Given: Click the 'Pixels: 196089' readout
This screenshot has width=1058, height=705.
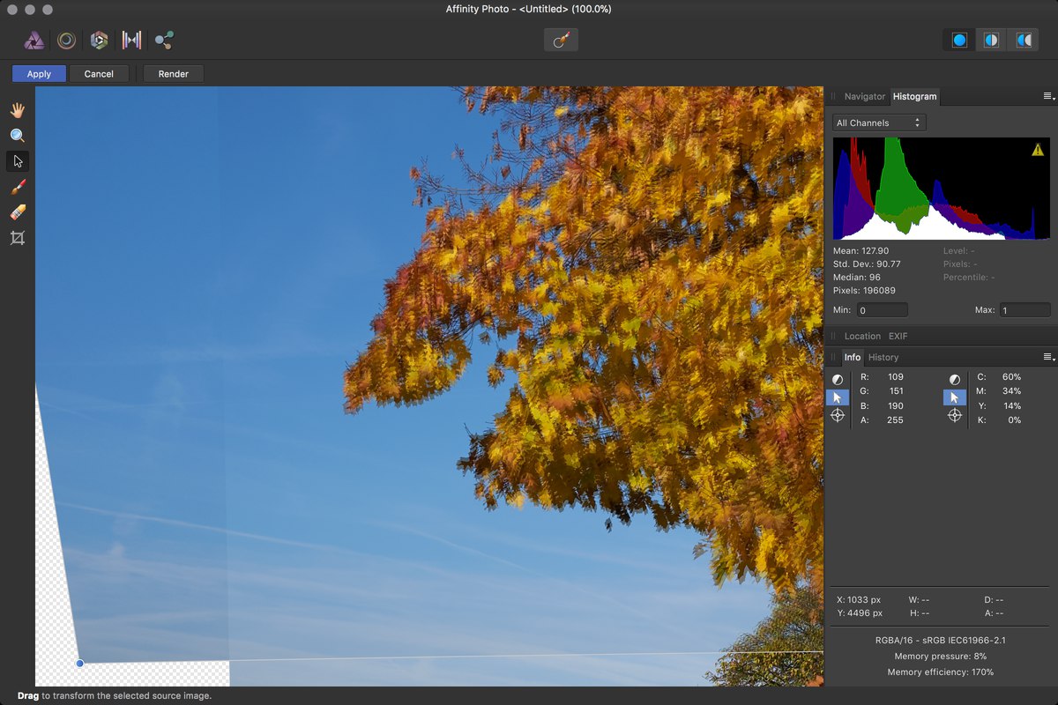Looking at the screenshot, I should (864, 291).
